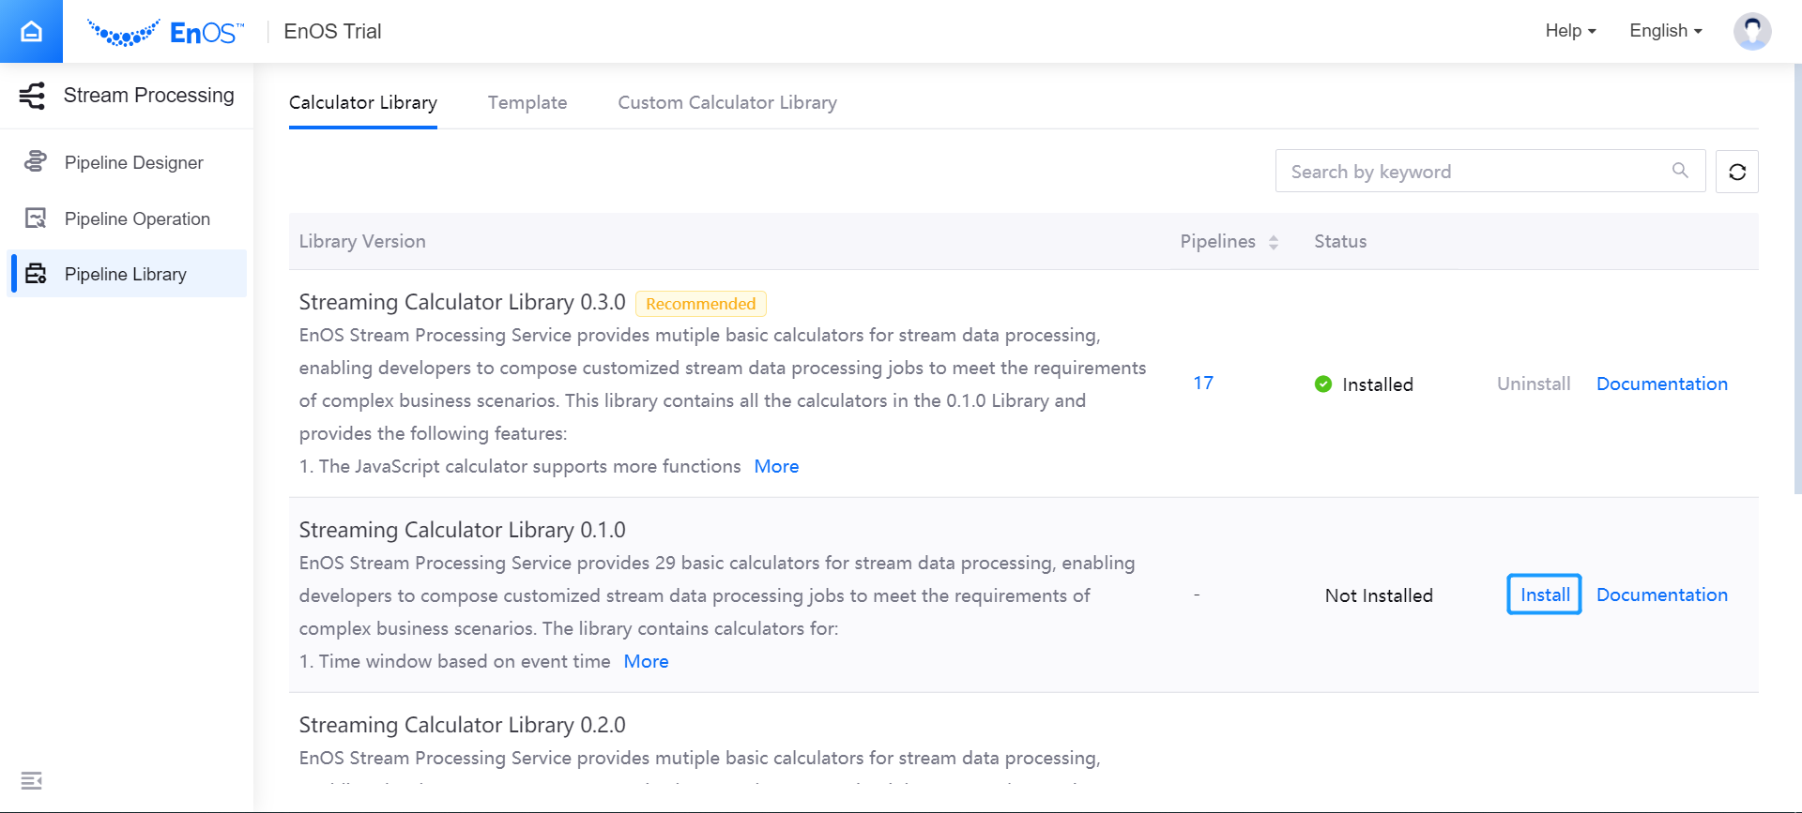Viewport: 1802px width, 813px height.
Task: Switch to Calculator Library tab
Action: (363, 102)
